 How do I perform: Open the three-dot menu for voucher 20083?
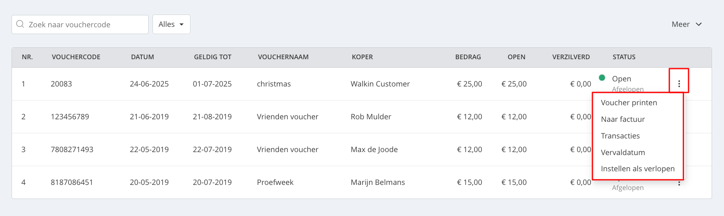679,84
